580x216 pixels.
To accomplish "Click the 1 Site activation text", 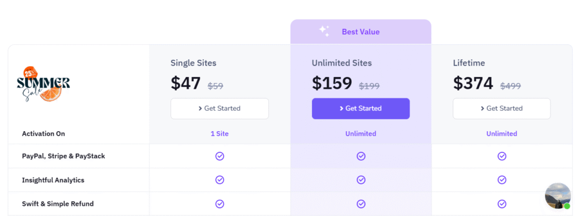I will click(x=220, y=133).
